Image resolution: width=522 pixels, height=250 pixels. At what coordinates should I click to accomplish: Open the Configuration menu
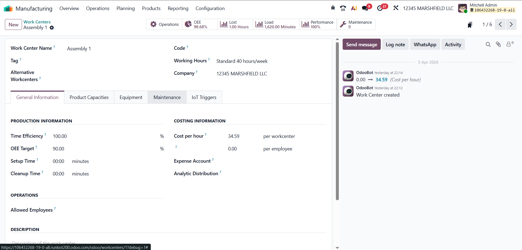pyautogui.click(x=210, y=8)
